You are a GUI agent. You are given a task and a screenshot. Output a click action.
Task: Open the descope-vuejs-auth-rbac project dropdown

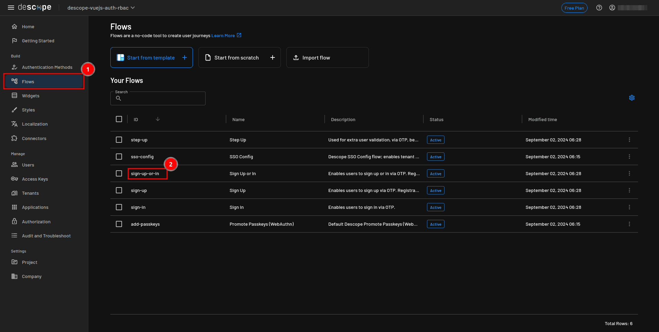coord(101,8)
